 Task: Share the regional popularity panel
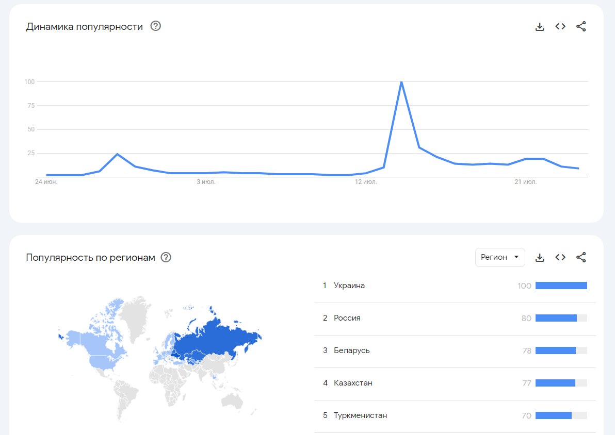(x=581, y=257)
